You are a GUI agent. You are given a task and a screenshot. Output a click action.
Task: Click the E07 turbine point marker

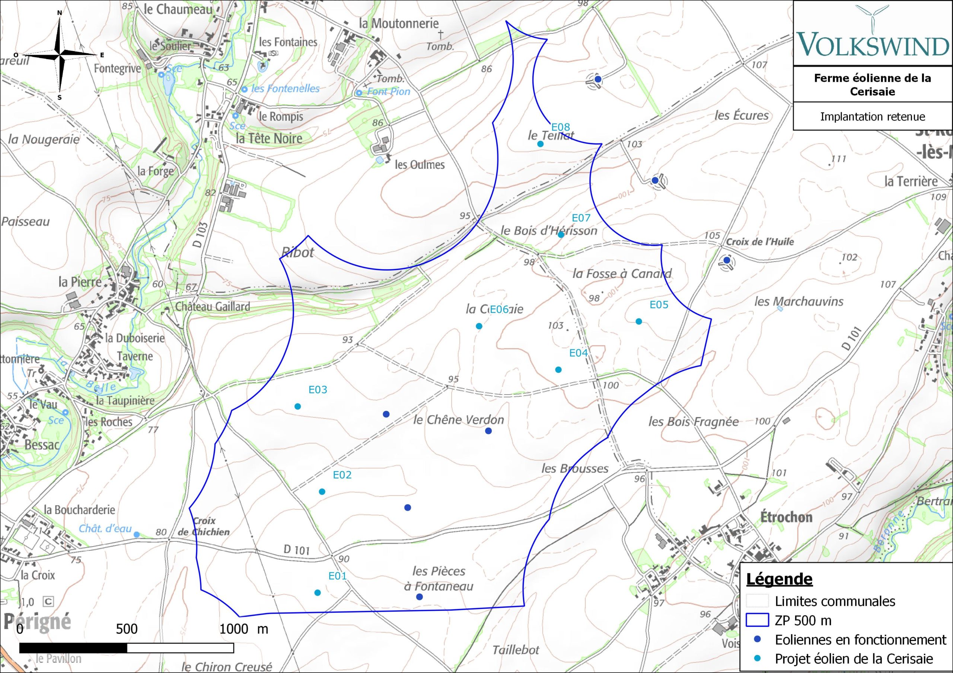pos(561,235)
